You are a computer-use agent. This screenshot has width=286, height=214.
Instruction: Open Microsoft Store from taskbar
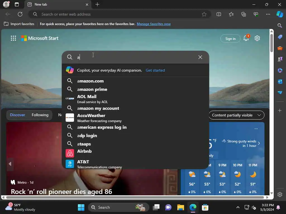(x=205, y=207)
